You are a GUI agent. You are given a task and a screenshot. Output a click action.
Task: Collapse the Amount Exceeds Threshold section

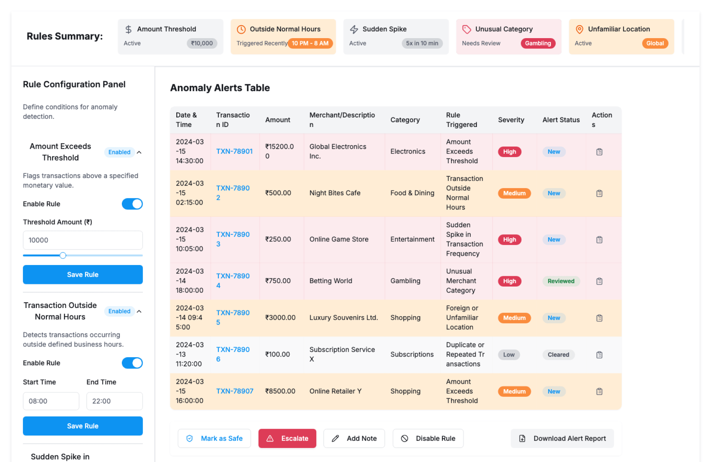coord(139,152)
